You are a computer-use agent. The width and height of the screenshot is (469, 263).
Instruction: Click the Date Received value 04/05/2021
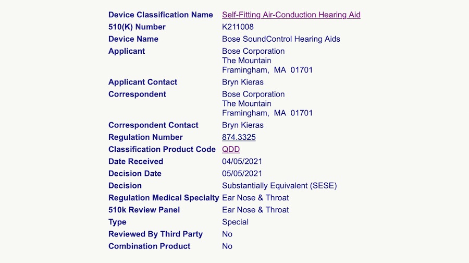pos(242,161)
